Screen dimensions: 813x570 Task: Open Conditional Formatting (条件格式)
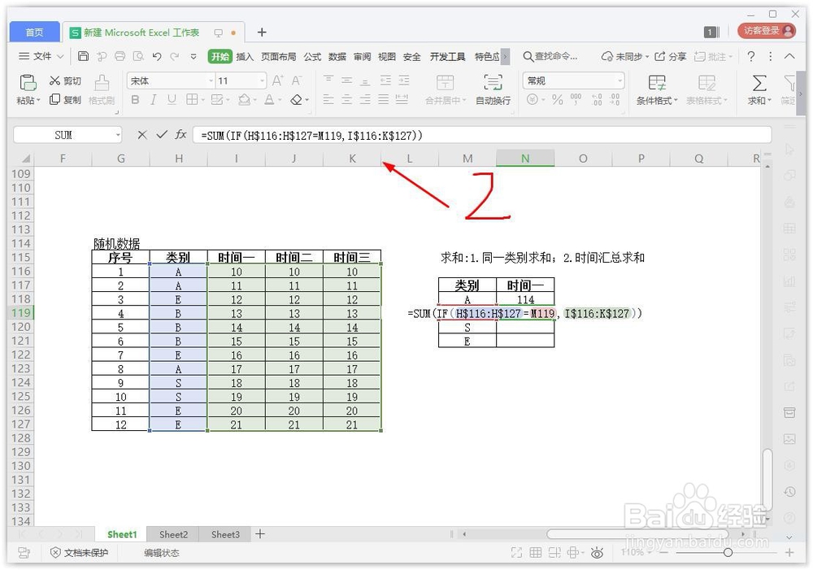(x=657, y=89)
